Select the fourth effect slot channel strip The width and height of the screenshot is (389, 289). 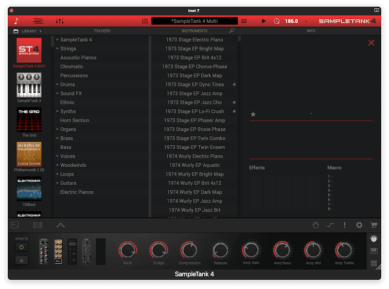(x=87, y=251)
